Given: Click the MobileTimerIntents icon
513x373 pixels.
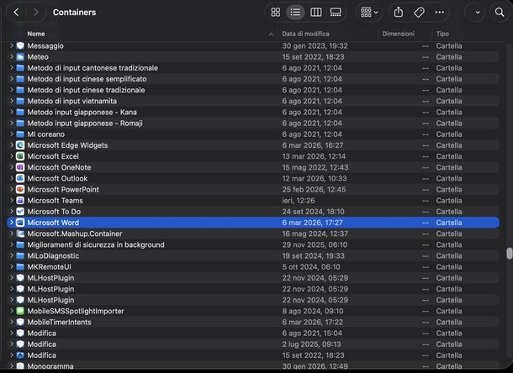Looking at the screenshot, I should (x=20, y=322).
